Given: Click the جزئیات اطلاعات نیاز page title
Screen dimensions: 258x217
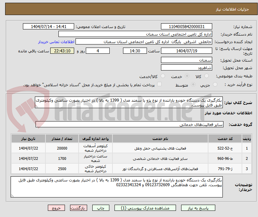Looking at the screenshot, I should [x=232, y=9].
